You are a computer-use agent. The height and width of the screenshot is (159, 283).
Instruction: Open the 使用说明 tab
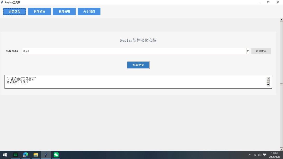[64, 11]
